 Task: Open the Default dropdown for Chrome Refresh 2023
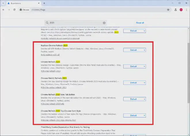(134, 66)
